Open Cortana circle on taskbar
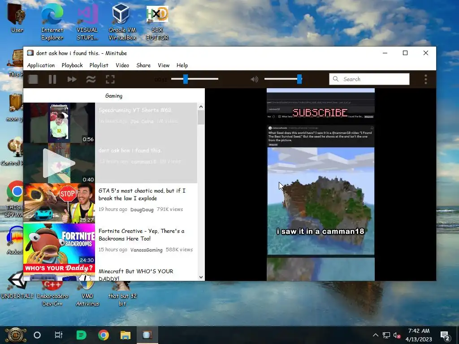This screenshot has height=344, width=459. tap(37, 335)
